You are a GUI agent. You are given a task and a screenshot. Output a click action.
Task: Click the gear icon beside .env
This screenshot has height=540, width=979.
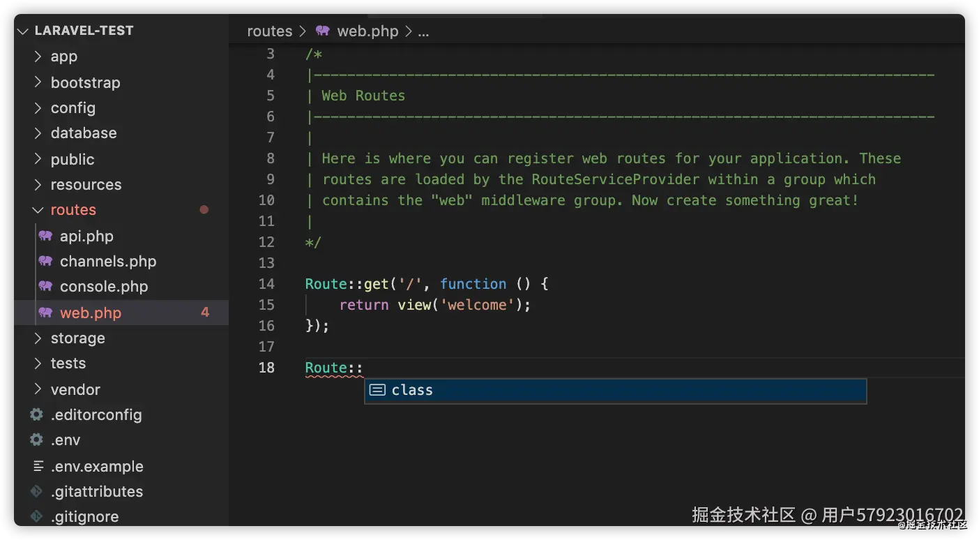[36, 440]
